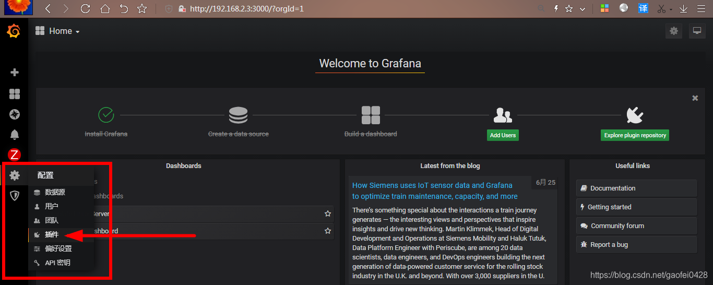The width and height of the screenshot is (713, 285).
Task: Open dropdown arrow next to scissors icon
Action: pyautogui.click(x=671, y=9)
